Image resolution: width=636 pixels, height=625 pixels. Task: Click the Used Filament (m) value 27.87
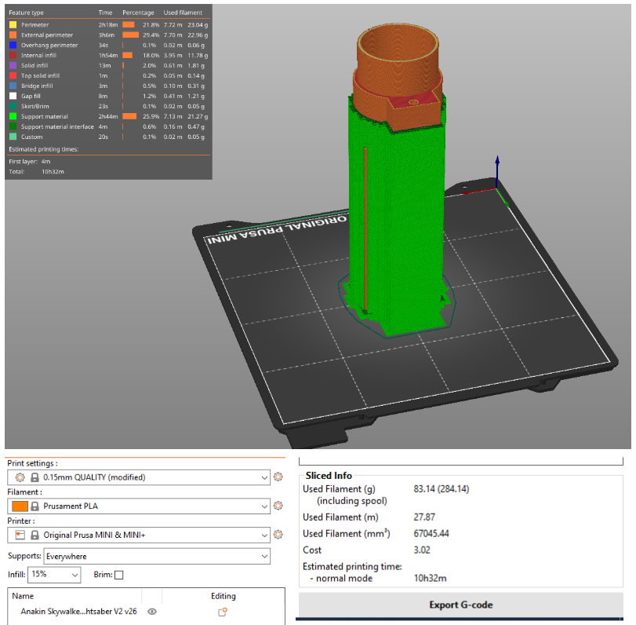[x=424, y=517]
